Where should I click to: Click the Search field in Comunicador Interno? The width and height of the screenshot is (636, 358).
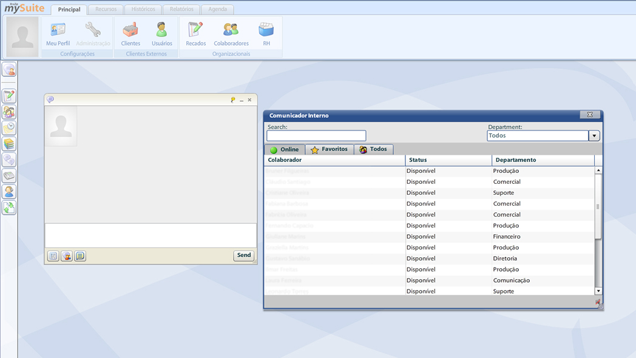click(x=316, y=135)
